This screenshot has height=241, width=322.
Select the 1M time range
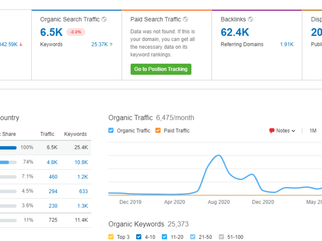[313, 131]
